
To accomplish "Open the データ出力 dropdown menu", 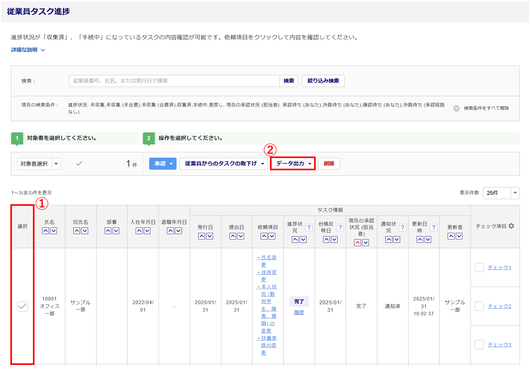I will click(293, 164).
